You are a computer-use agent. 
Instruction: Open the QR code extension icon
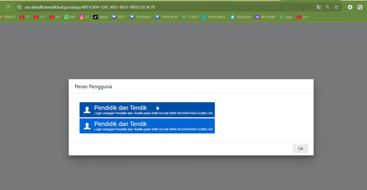tap(360, 7)
